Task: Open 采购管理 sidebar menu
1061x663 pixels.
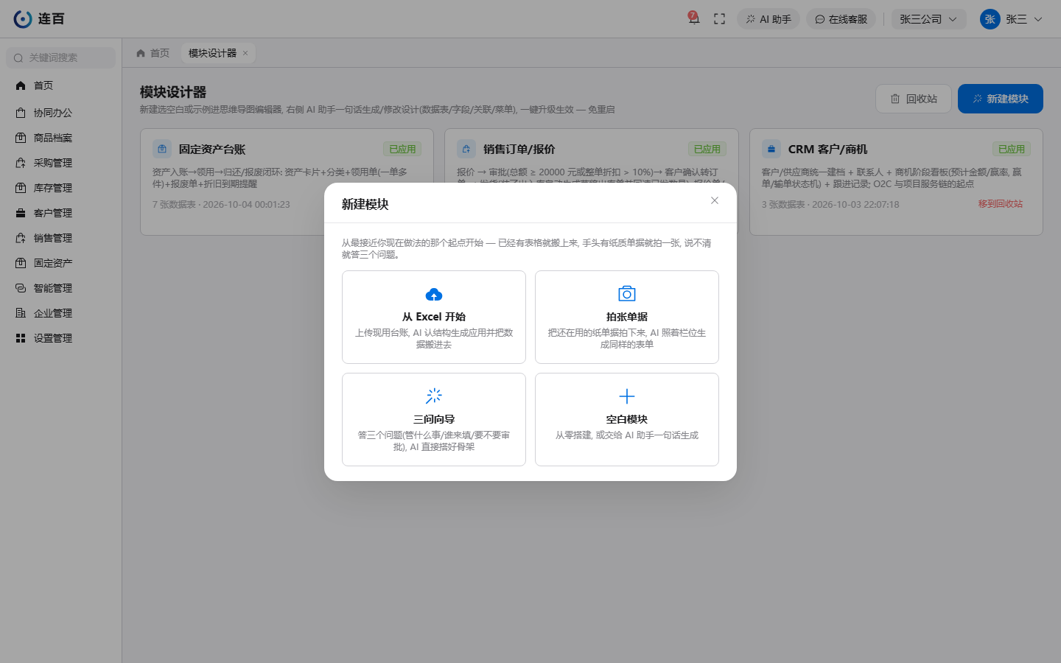Action: (x=61, y=163)
